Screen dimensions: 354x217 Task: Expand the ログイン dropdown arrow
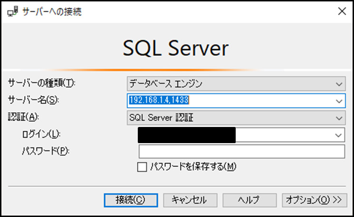click(x=338, y=135)
